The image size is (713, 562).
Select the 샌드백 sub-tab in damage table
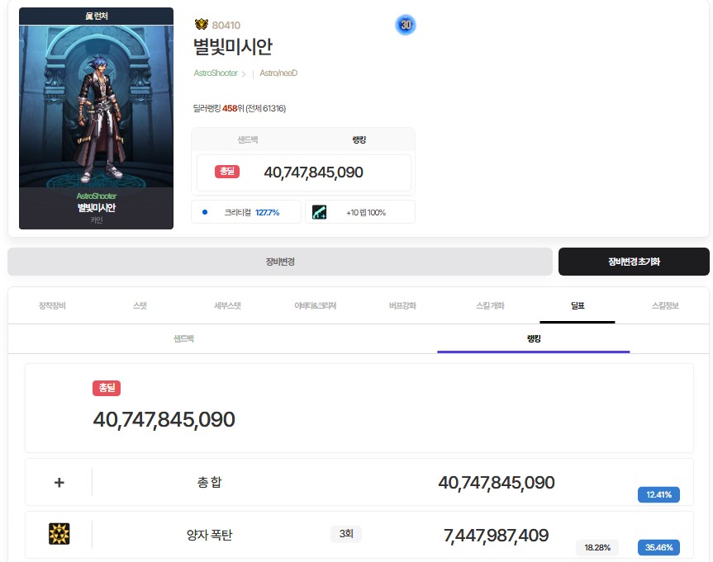click(183, 339)
